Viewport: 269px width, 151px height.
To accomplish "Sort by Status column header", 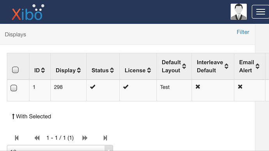I will pyautogui.click(x=103, y=70).
